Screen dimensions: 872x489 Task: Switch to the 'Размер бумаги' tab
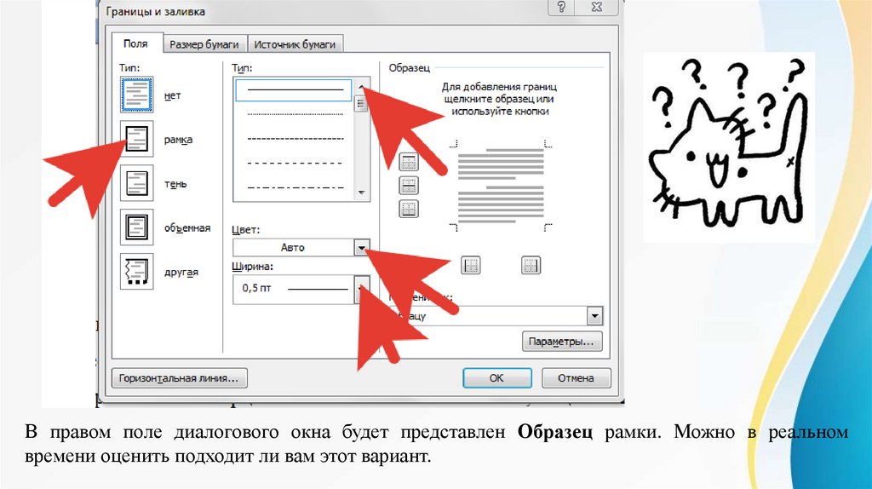click(x=204, y=44)
